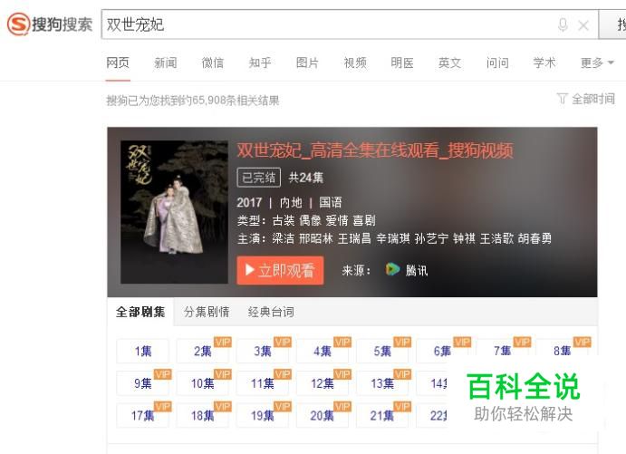Open the 图片 search category
Image resolution: width=626 pixels, height=454 pixels.
pyautogui.click(x=307, y=63)
